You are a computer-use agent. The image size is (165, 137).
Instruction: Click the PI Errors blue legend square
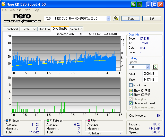[x=7, y=120]
